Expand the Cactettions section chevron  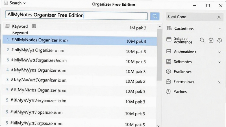click(220, 29)
